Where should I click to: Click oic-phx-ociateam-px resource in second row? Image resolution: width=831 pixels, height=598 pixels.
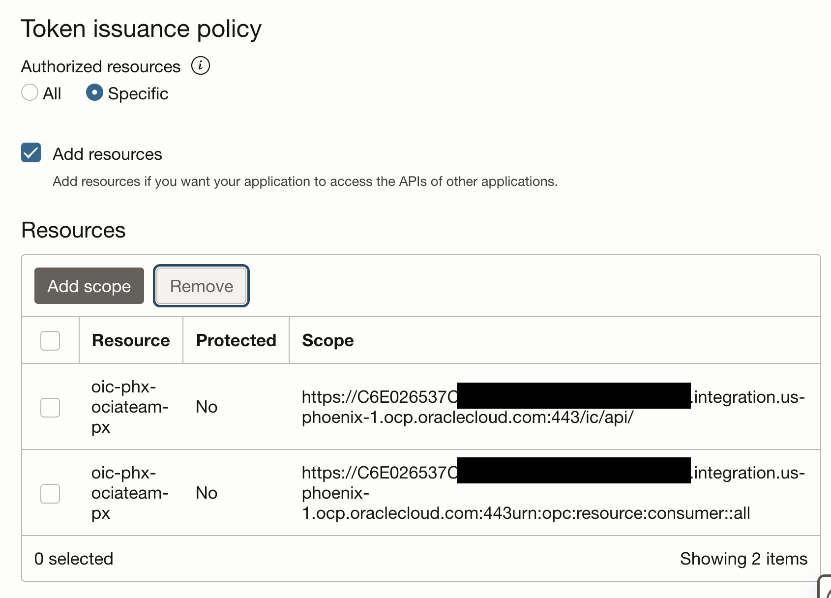point(130,493)
